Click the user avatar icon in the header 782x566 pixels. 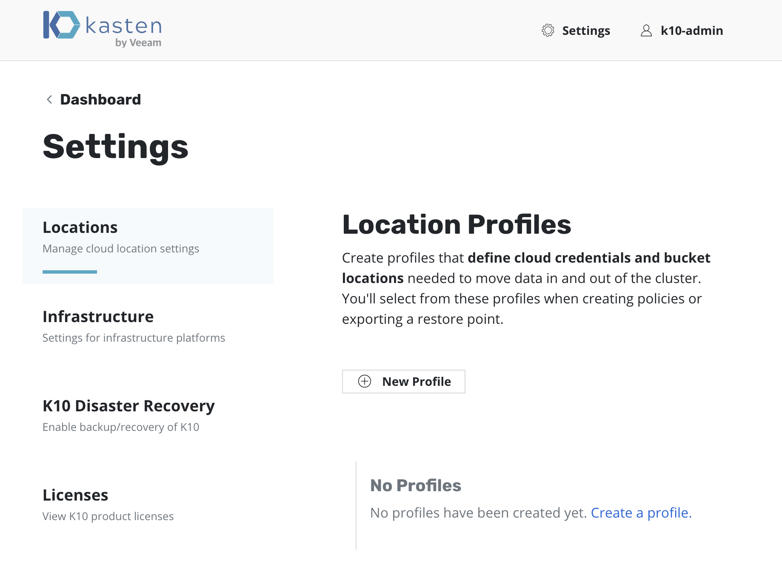(x=646, y=31)
